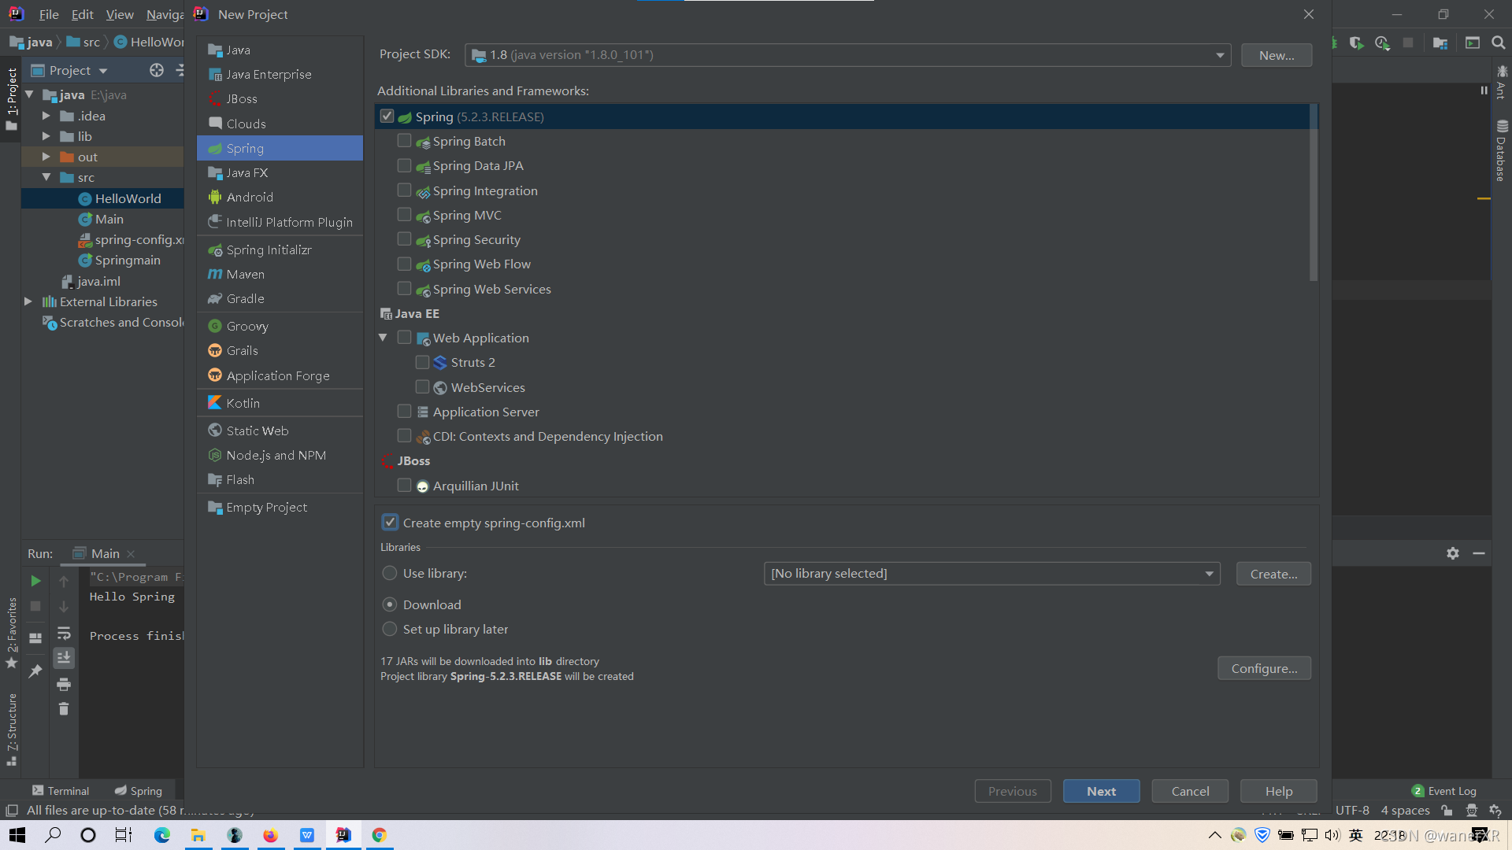Image resolution: width=1512 pixels, height=850 pixels.
Task: Click Create... library button
Action: (x=1273, y=574)
